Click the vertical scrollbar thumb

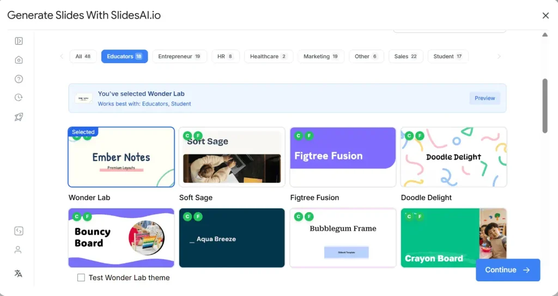[545, 106]
